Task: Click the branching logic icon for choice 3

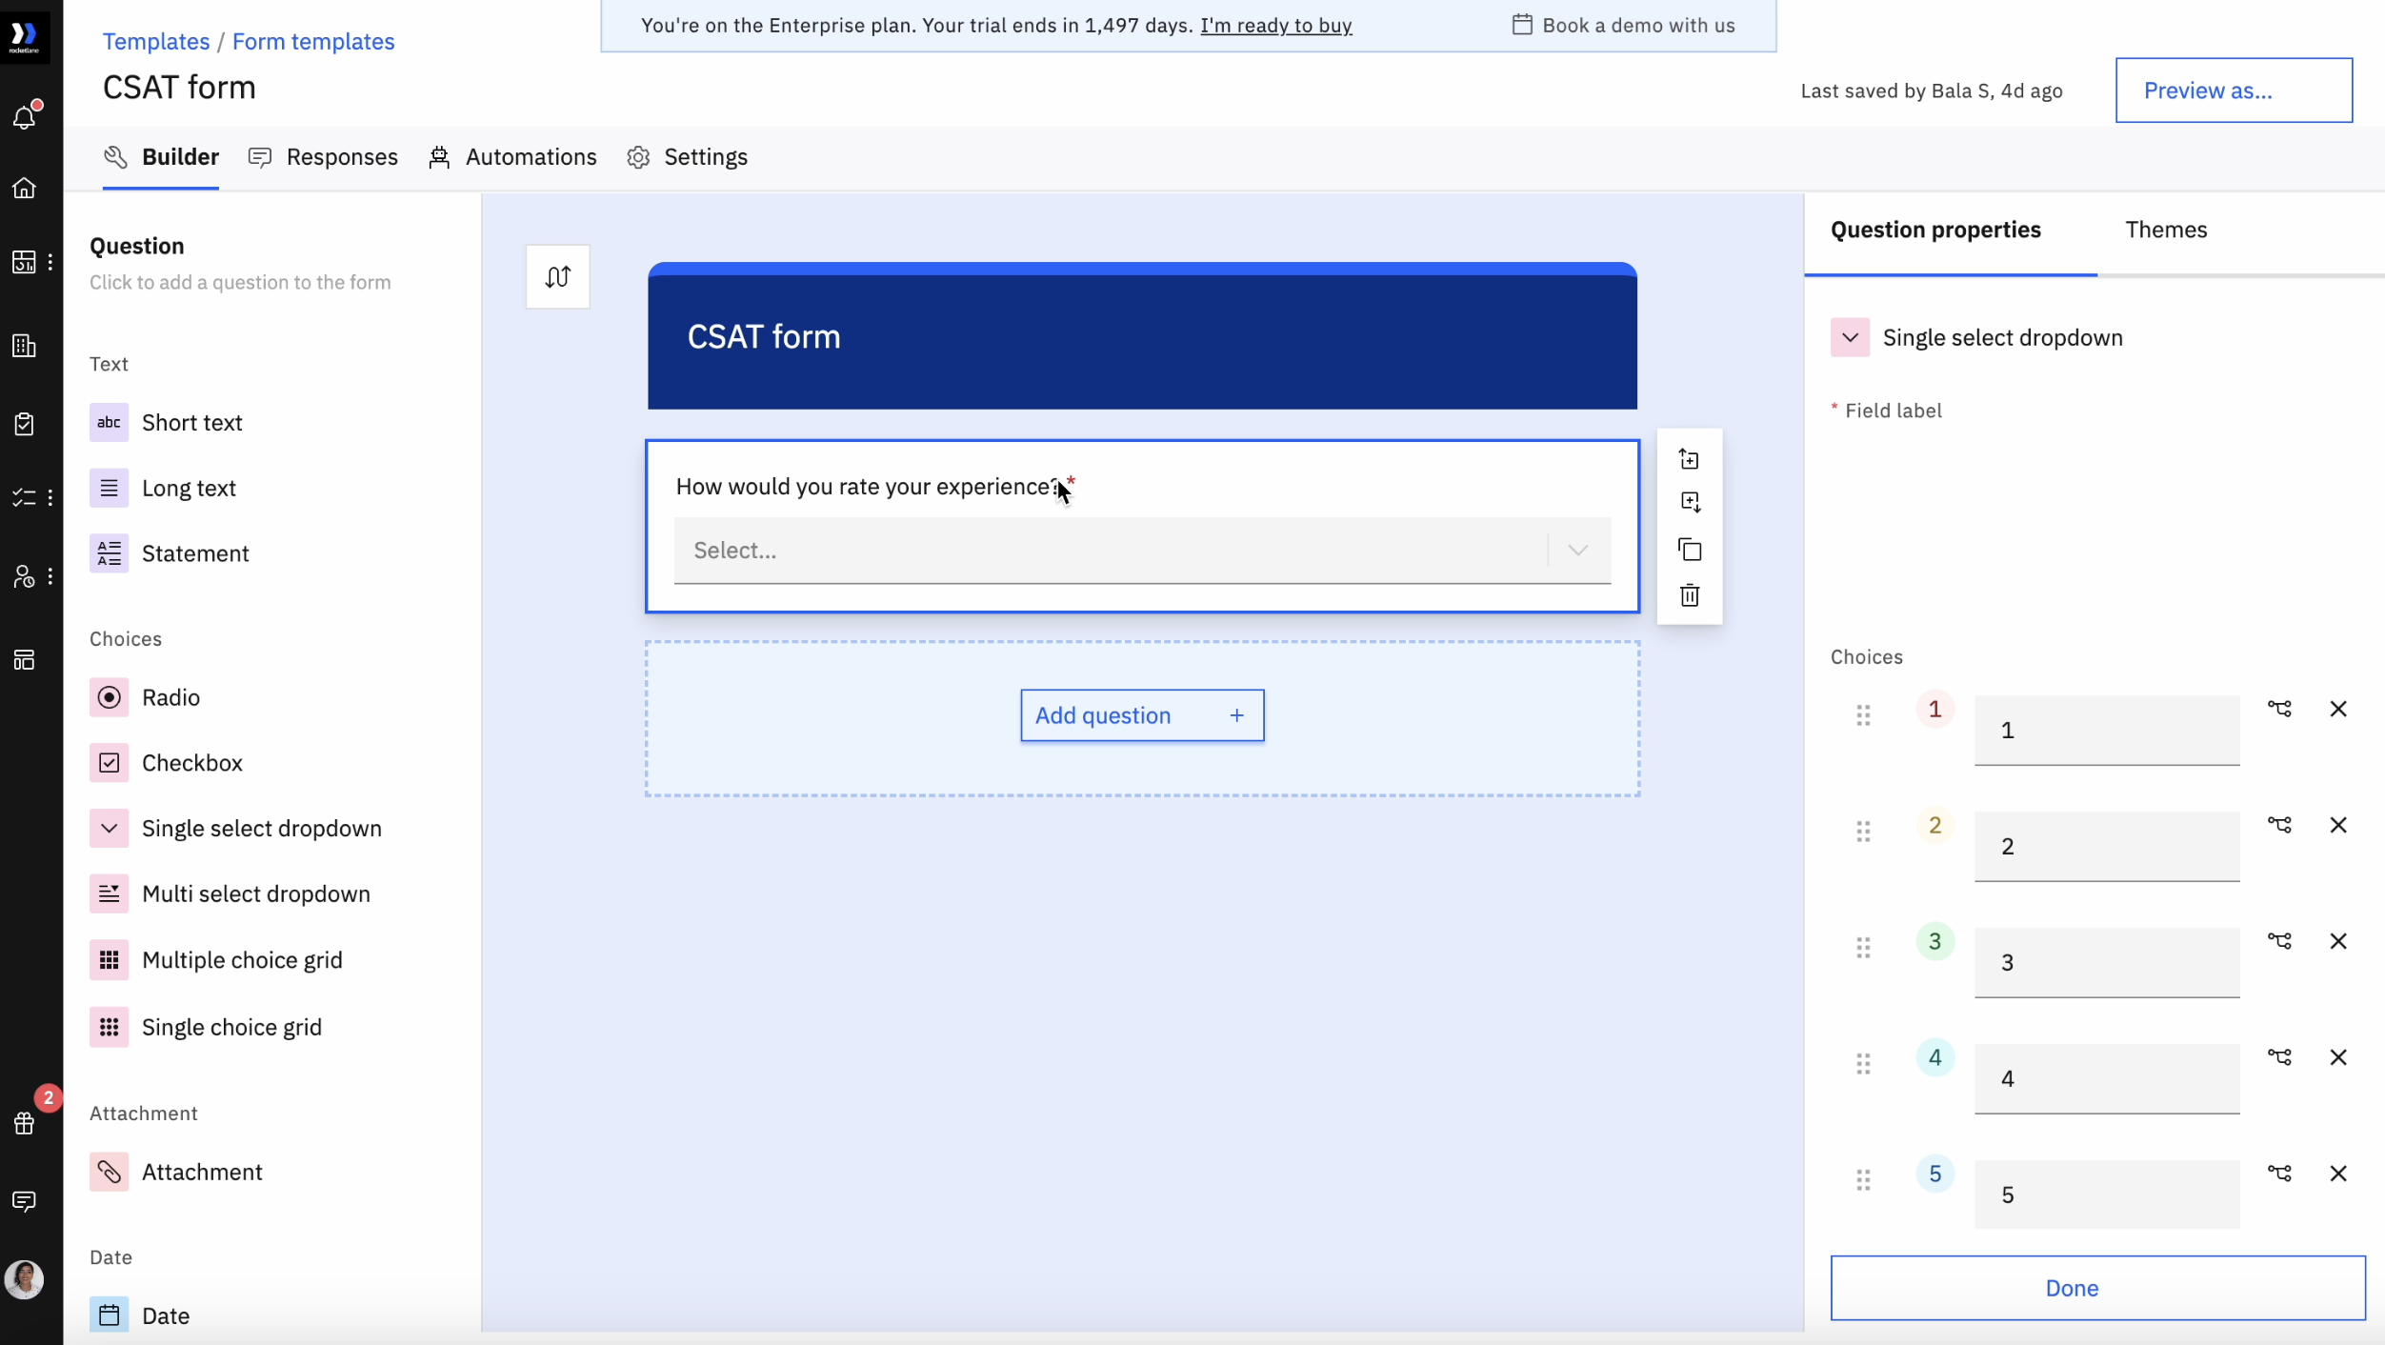Action: (x=2279, y=940)
